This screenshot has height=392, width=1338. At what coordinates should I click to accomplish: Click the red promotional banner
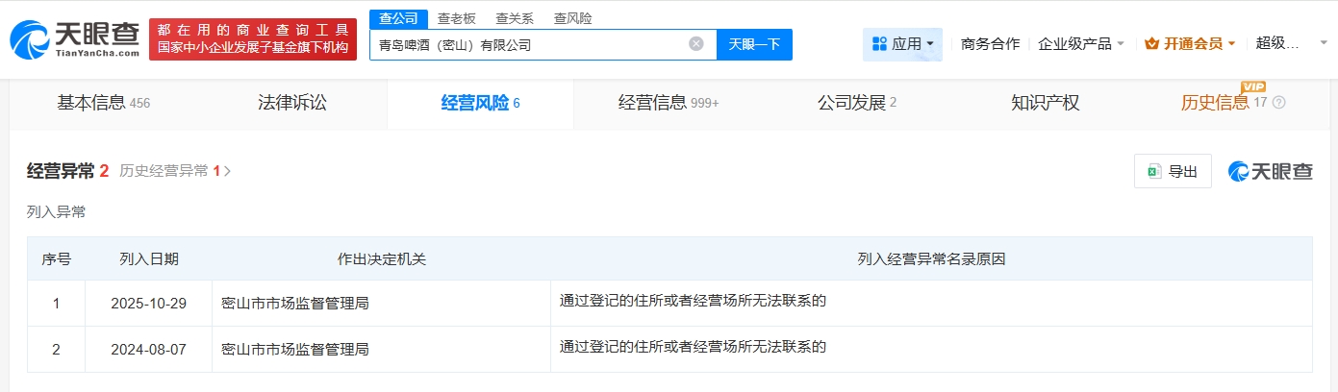pyautogui.click(x=253, y=39)
